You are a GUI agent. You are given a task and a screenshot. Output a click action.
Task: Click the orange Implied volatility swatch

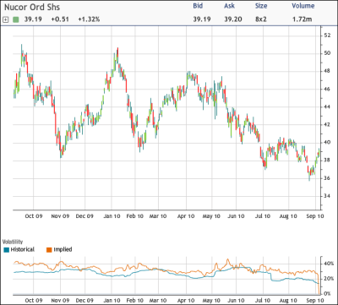click(49, 250)
